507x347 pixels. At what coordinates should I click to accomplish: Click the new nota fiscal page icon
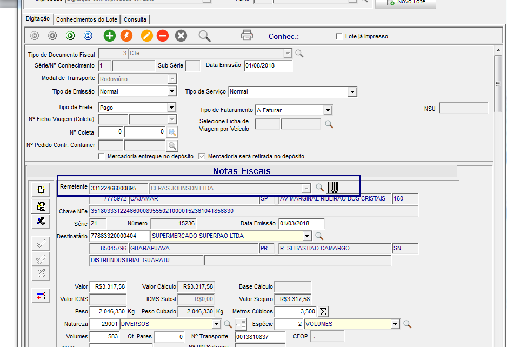(x=41, y=190)
